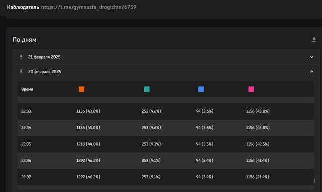Select the 22:34 time cell
This screenshot has width=322, height=192.
coord(26,128)
